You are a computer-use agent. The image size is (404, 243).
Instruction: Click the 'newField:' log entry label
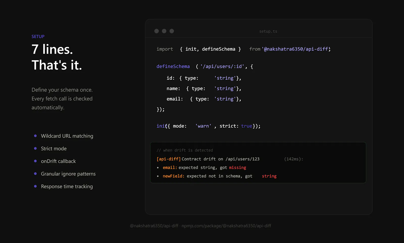click(173, 176)
